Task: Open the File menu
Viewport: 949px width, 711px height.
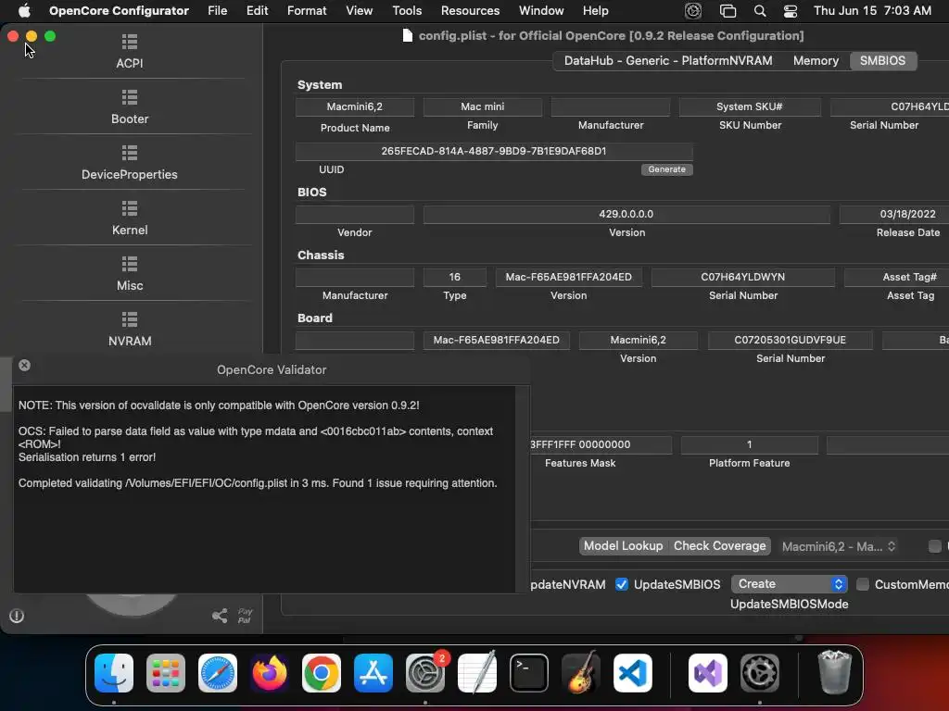Action: coord(217,11)
